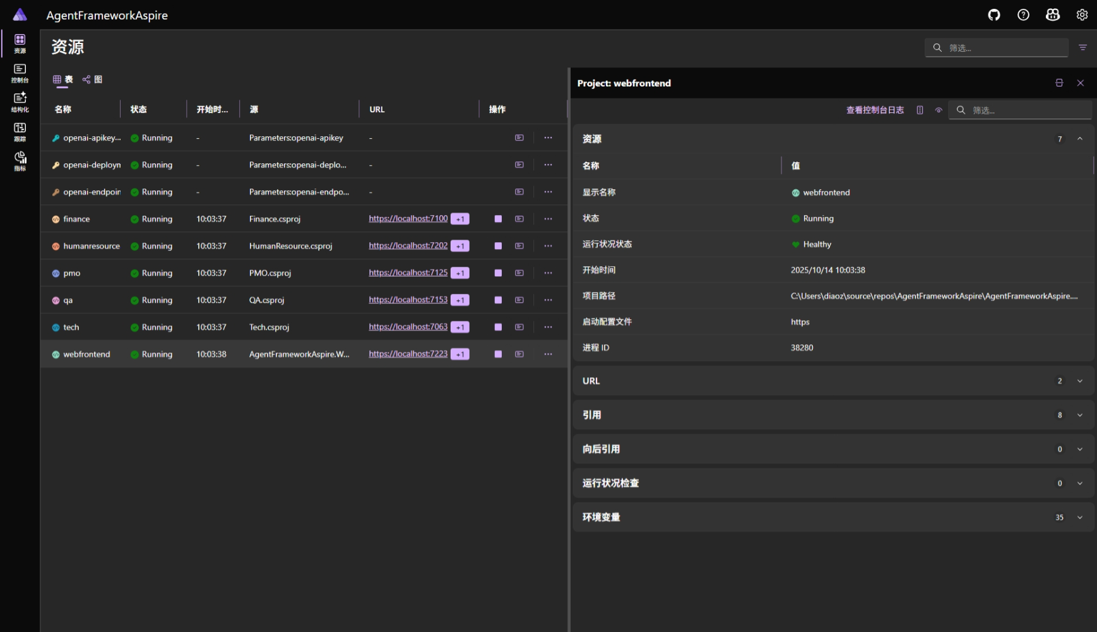
Task: Open the GitHub repository icon
Action: point(994,15)
